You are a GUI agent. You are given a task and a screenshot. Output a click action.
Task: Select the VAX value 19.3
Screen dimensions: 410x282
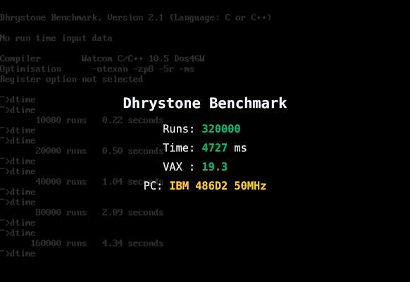click(214, 167)
